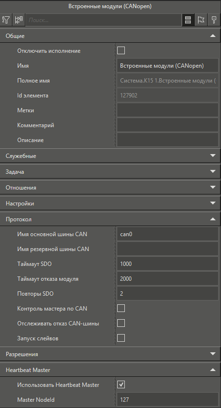This screenshot has height=408, width=221.
Task: Expand the Служебные section
Action: pos(110,156)
